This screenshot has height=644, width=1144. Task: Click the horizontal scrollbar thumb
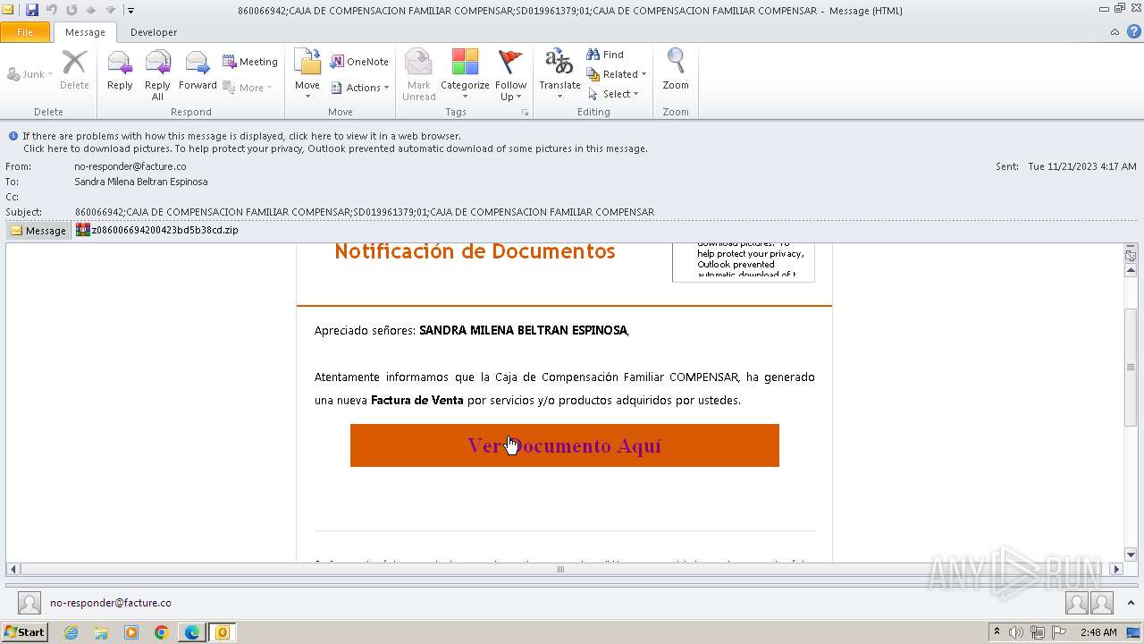click(x=560, y=569)
